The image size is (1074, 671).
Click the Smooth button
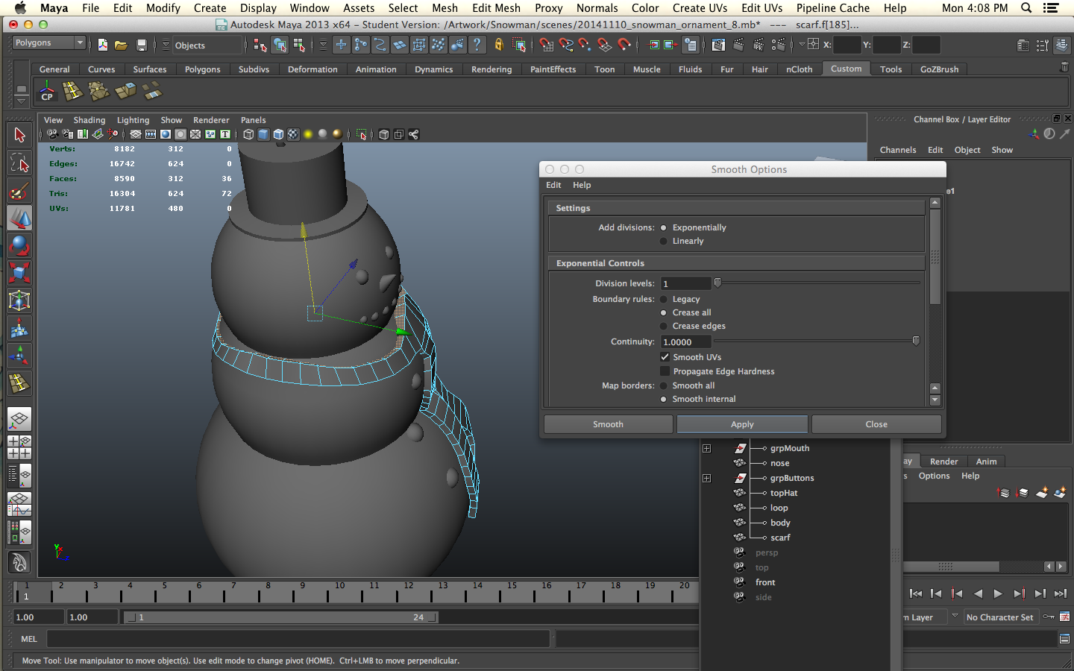click(608, 424)
